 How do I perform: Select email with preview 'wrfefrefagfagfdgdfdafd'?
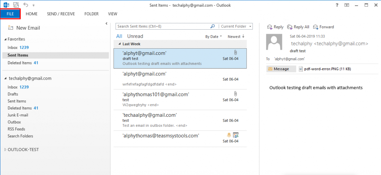click(180, 79)
